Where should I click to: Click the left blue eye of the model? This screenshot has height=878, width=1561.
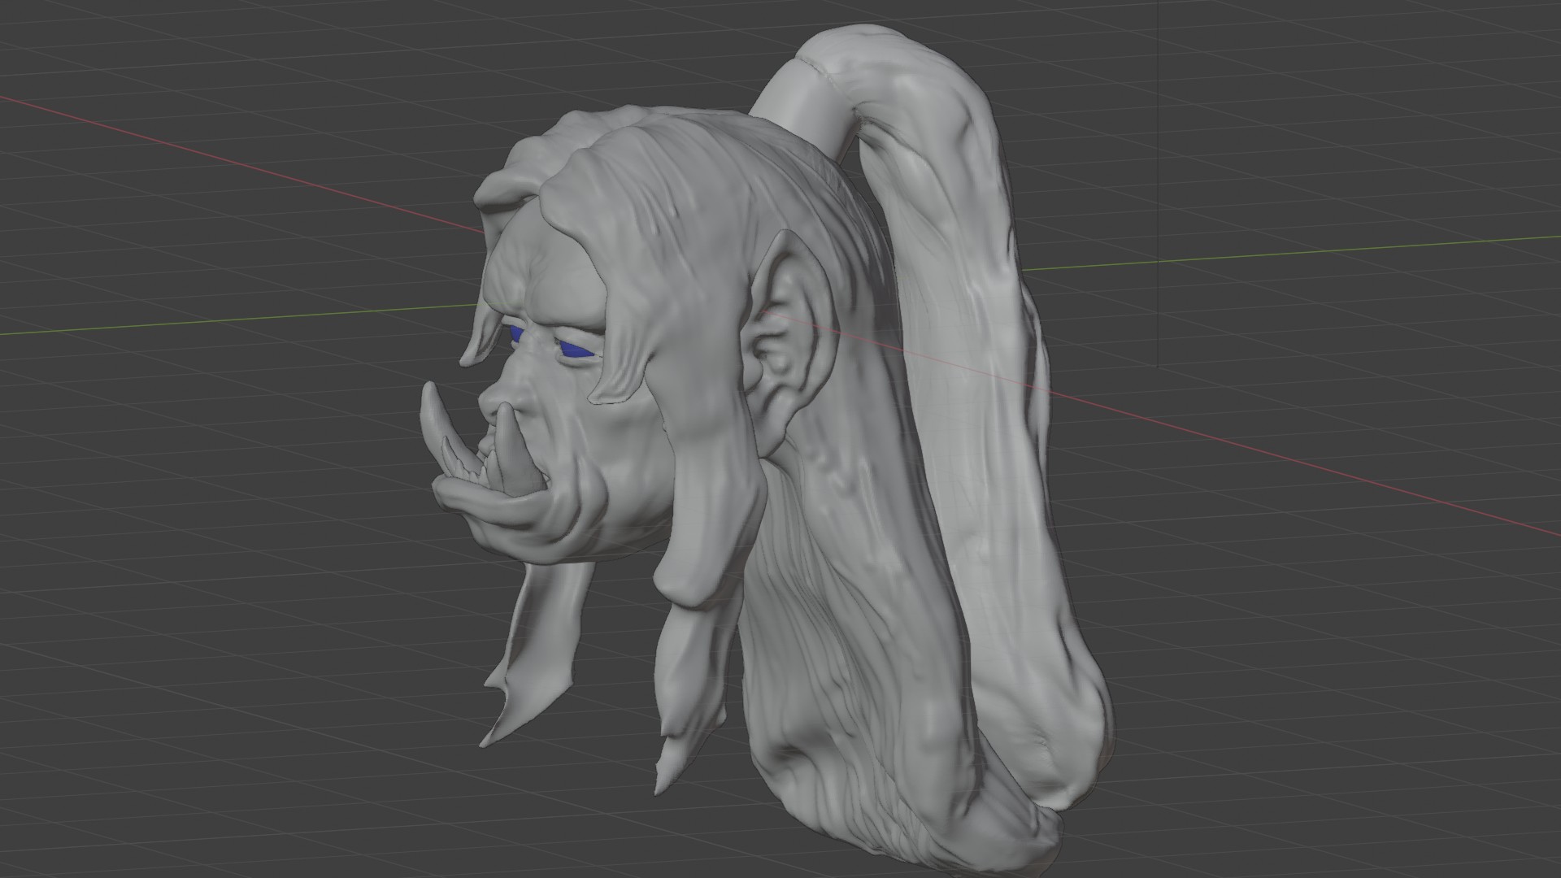coord(516,333)
